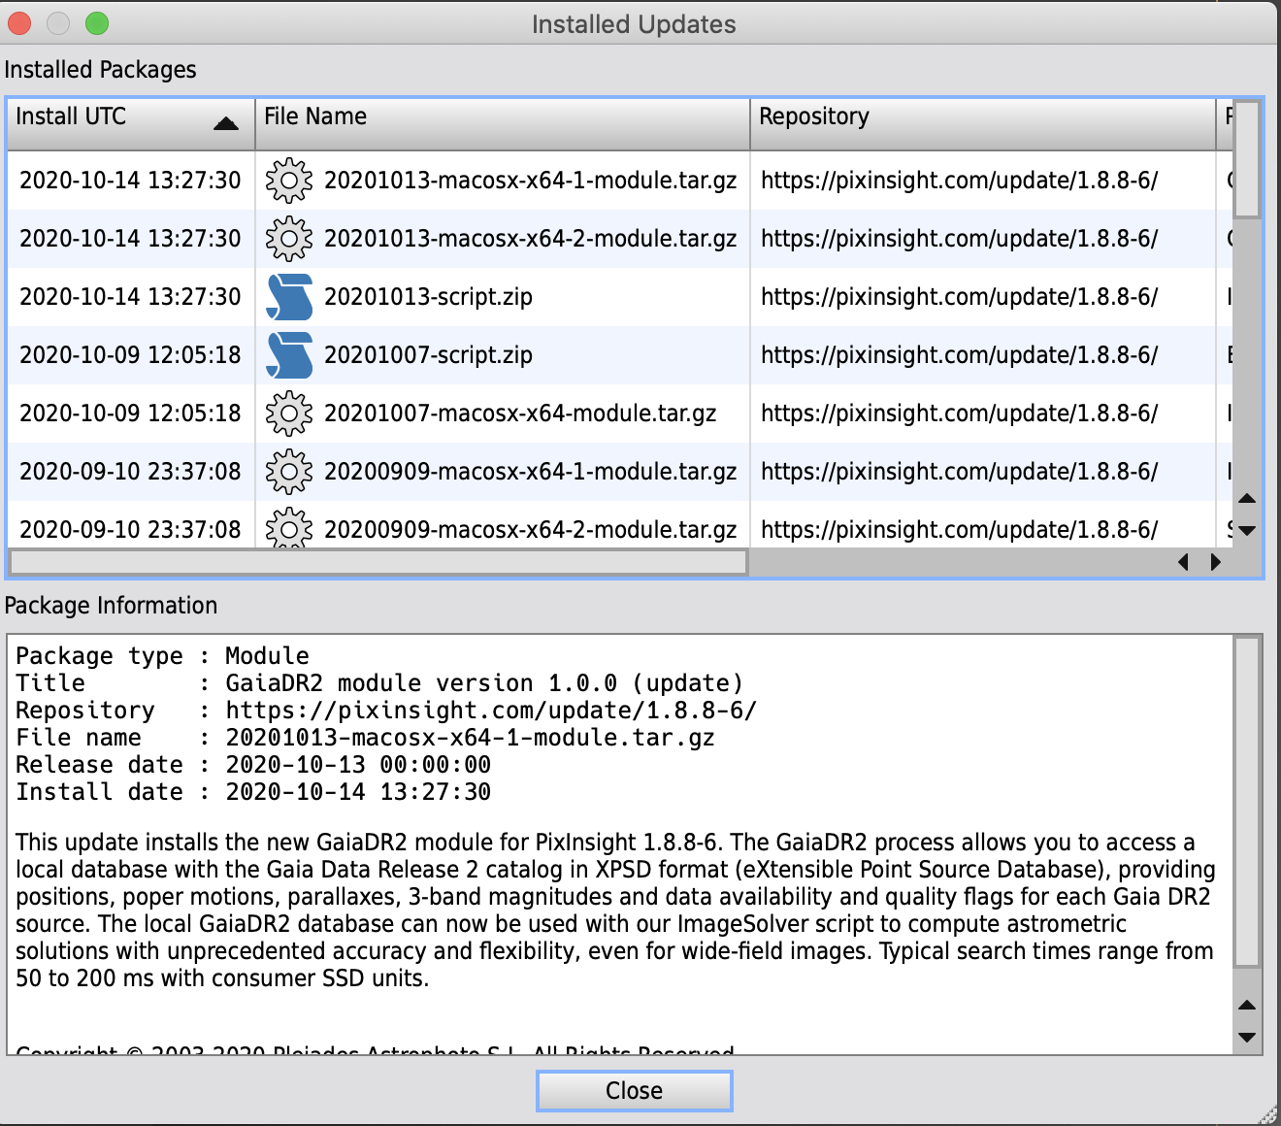Screen dimensions: 1281x1126
Task: Select file name 20201007-script.zip
Action: [428, 355]
